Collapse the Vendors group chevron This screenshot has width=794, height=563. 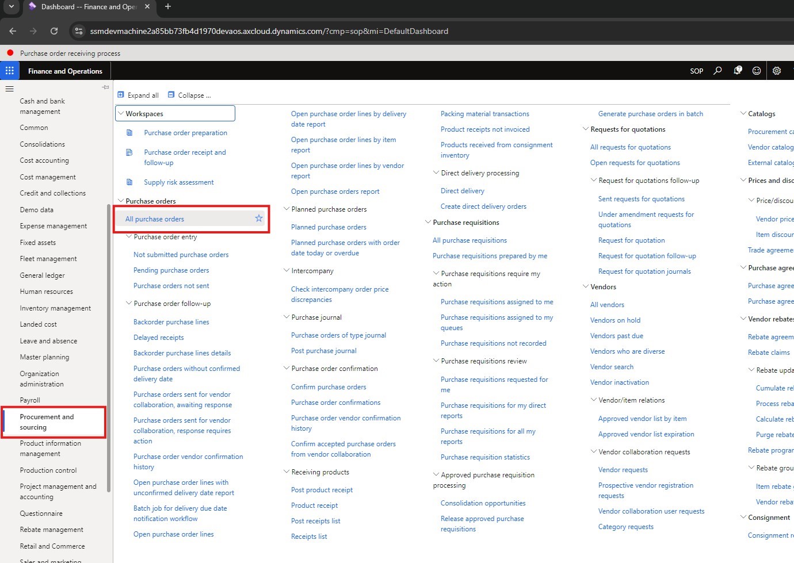click(585, 287)
